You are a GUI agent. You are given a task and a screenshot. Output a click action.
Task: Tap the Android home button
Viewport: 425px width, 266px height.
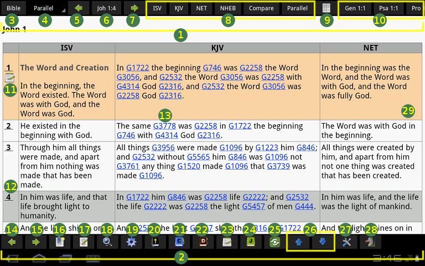(x=39, y=258)
